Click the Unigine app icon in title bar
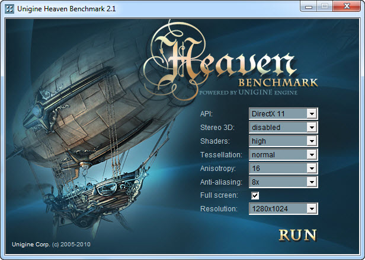This screenshot has width=365, height=260. tap(9, 9)
